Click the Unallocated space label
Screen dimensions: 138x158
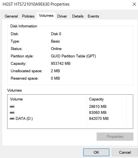(27, 71)
